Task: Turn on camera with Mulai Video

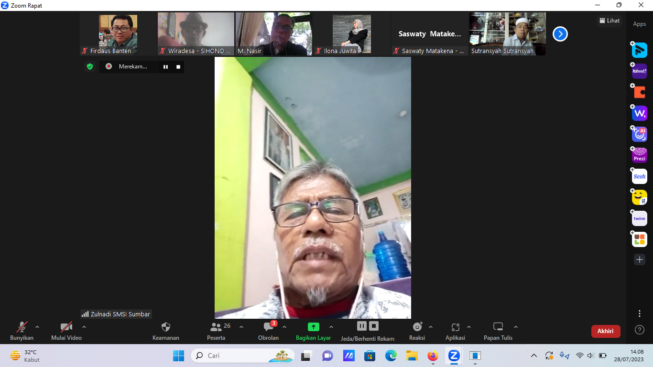Action: click(x=66, y=331)
